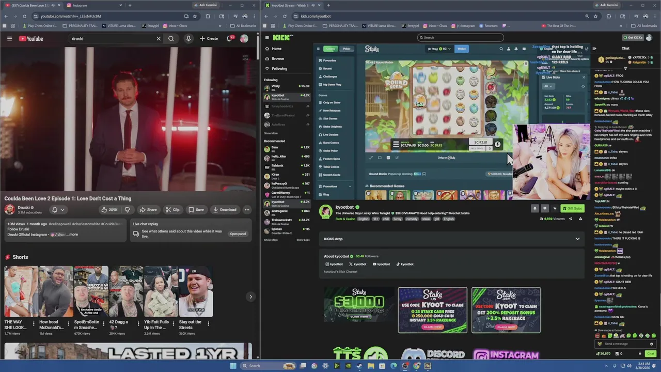Open options for 'Streets out the Streets' short

(x=209, y=323)
